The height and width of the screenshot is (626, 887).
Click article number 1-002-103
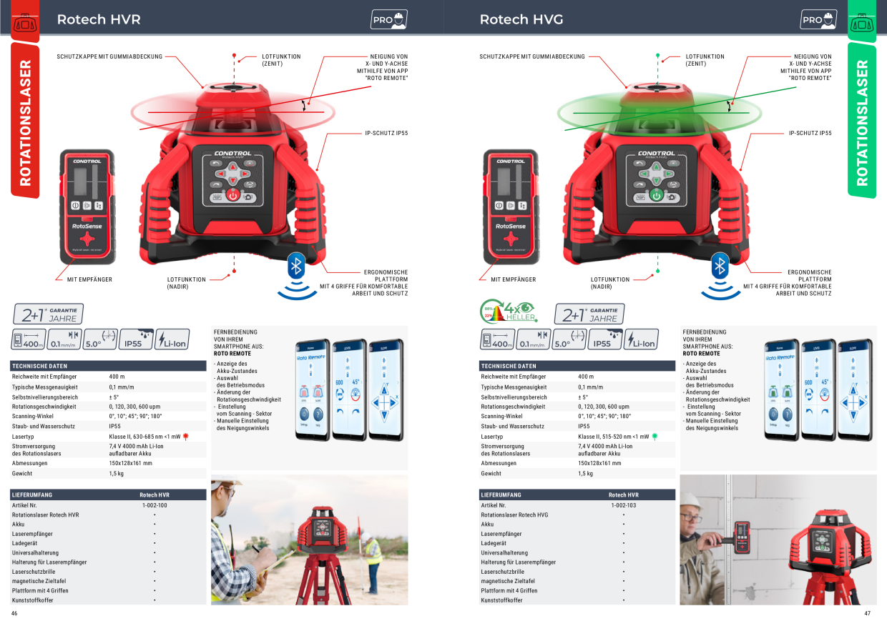(624, 505)
